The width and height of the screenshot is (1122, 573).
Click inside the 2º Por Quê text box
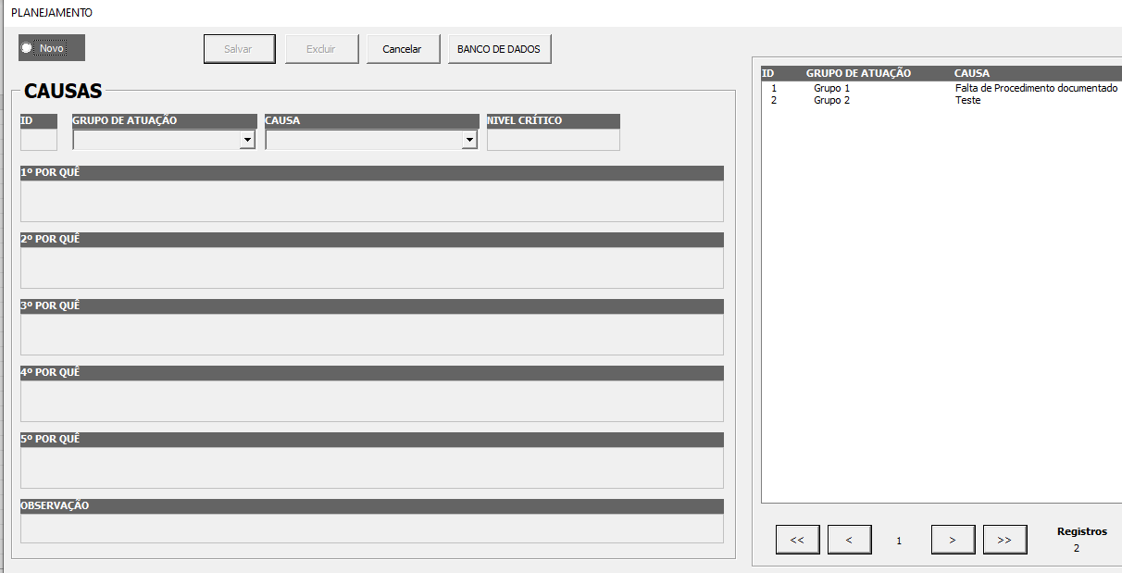click(372, 268)
